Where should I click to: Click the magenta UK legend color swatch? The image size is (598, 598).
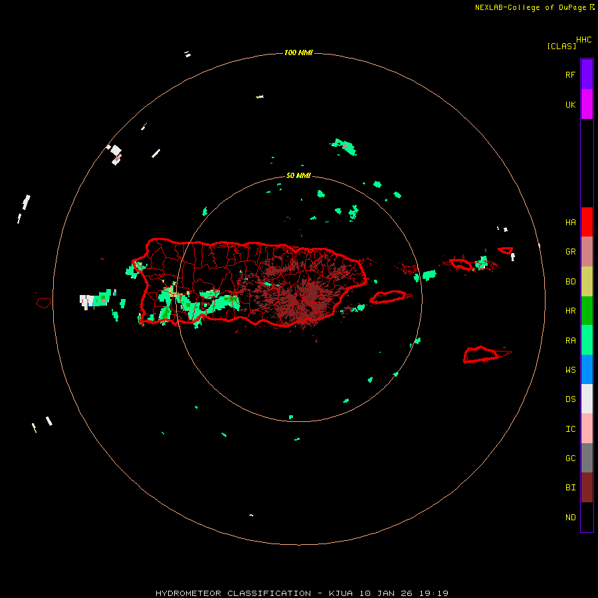pyautogui.click(x=587, y=104)
